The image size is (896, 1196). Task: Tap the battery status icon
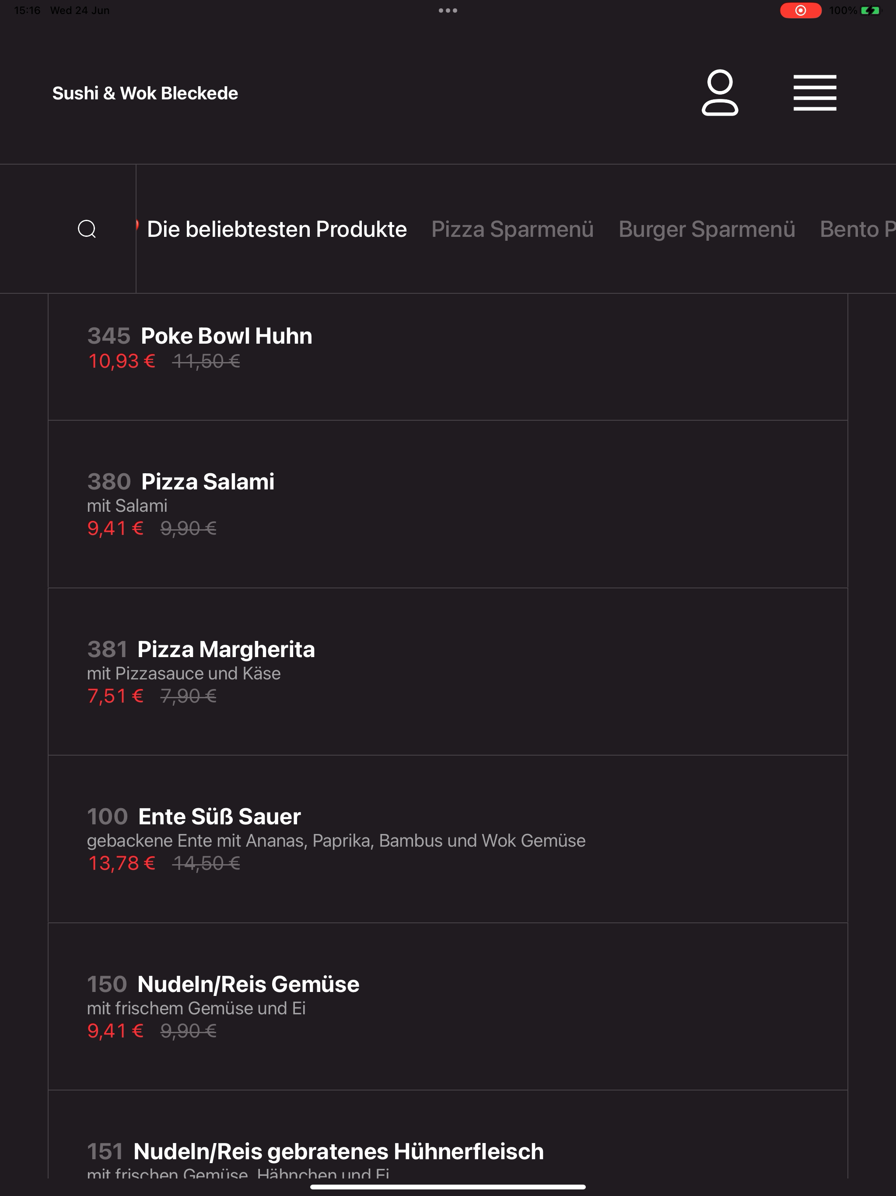point(870,10)
